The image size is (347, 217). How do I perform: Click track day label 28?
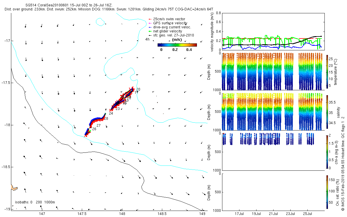106,119
